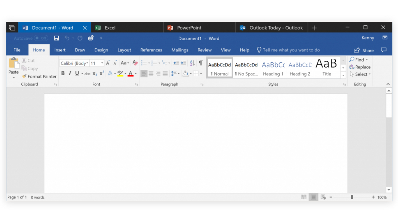Open the font name dropdown showing Calibri
Viewport: 398px width, 223px height.
tap(74, 63)
